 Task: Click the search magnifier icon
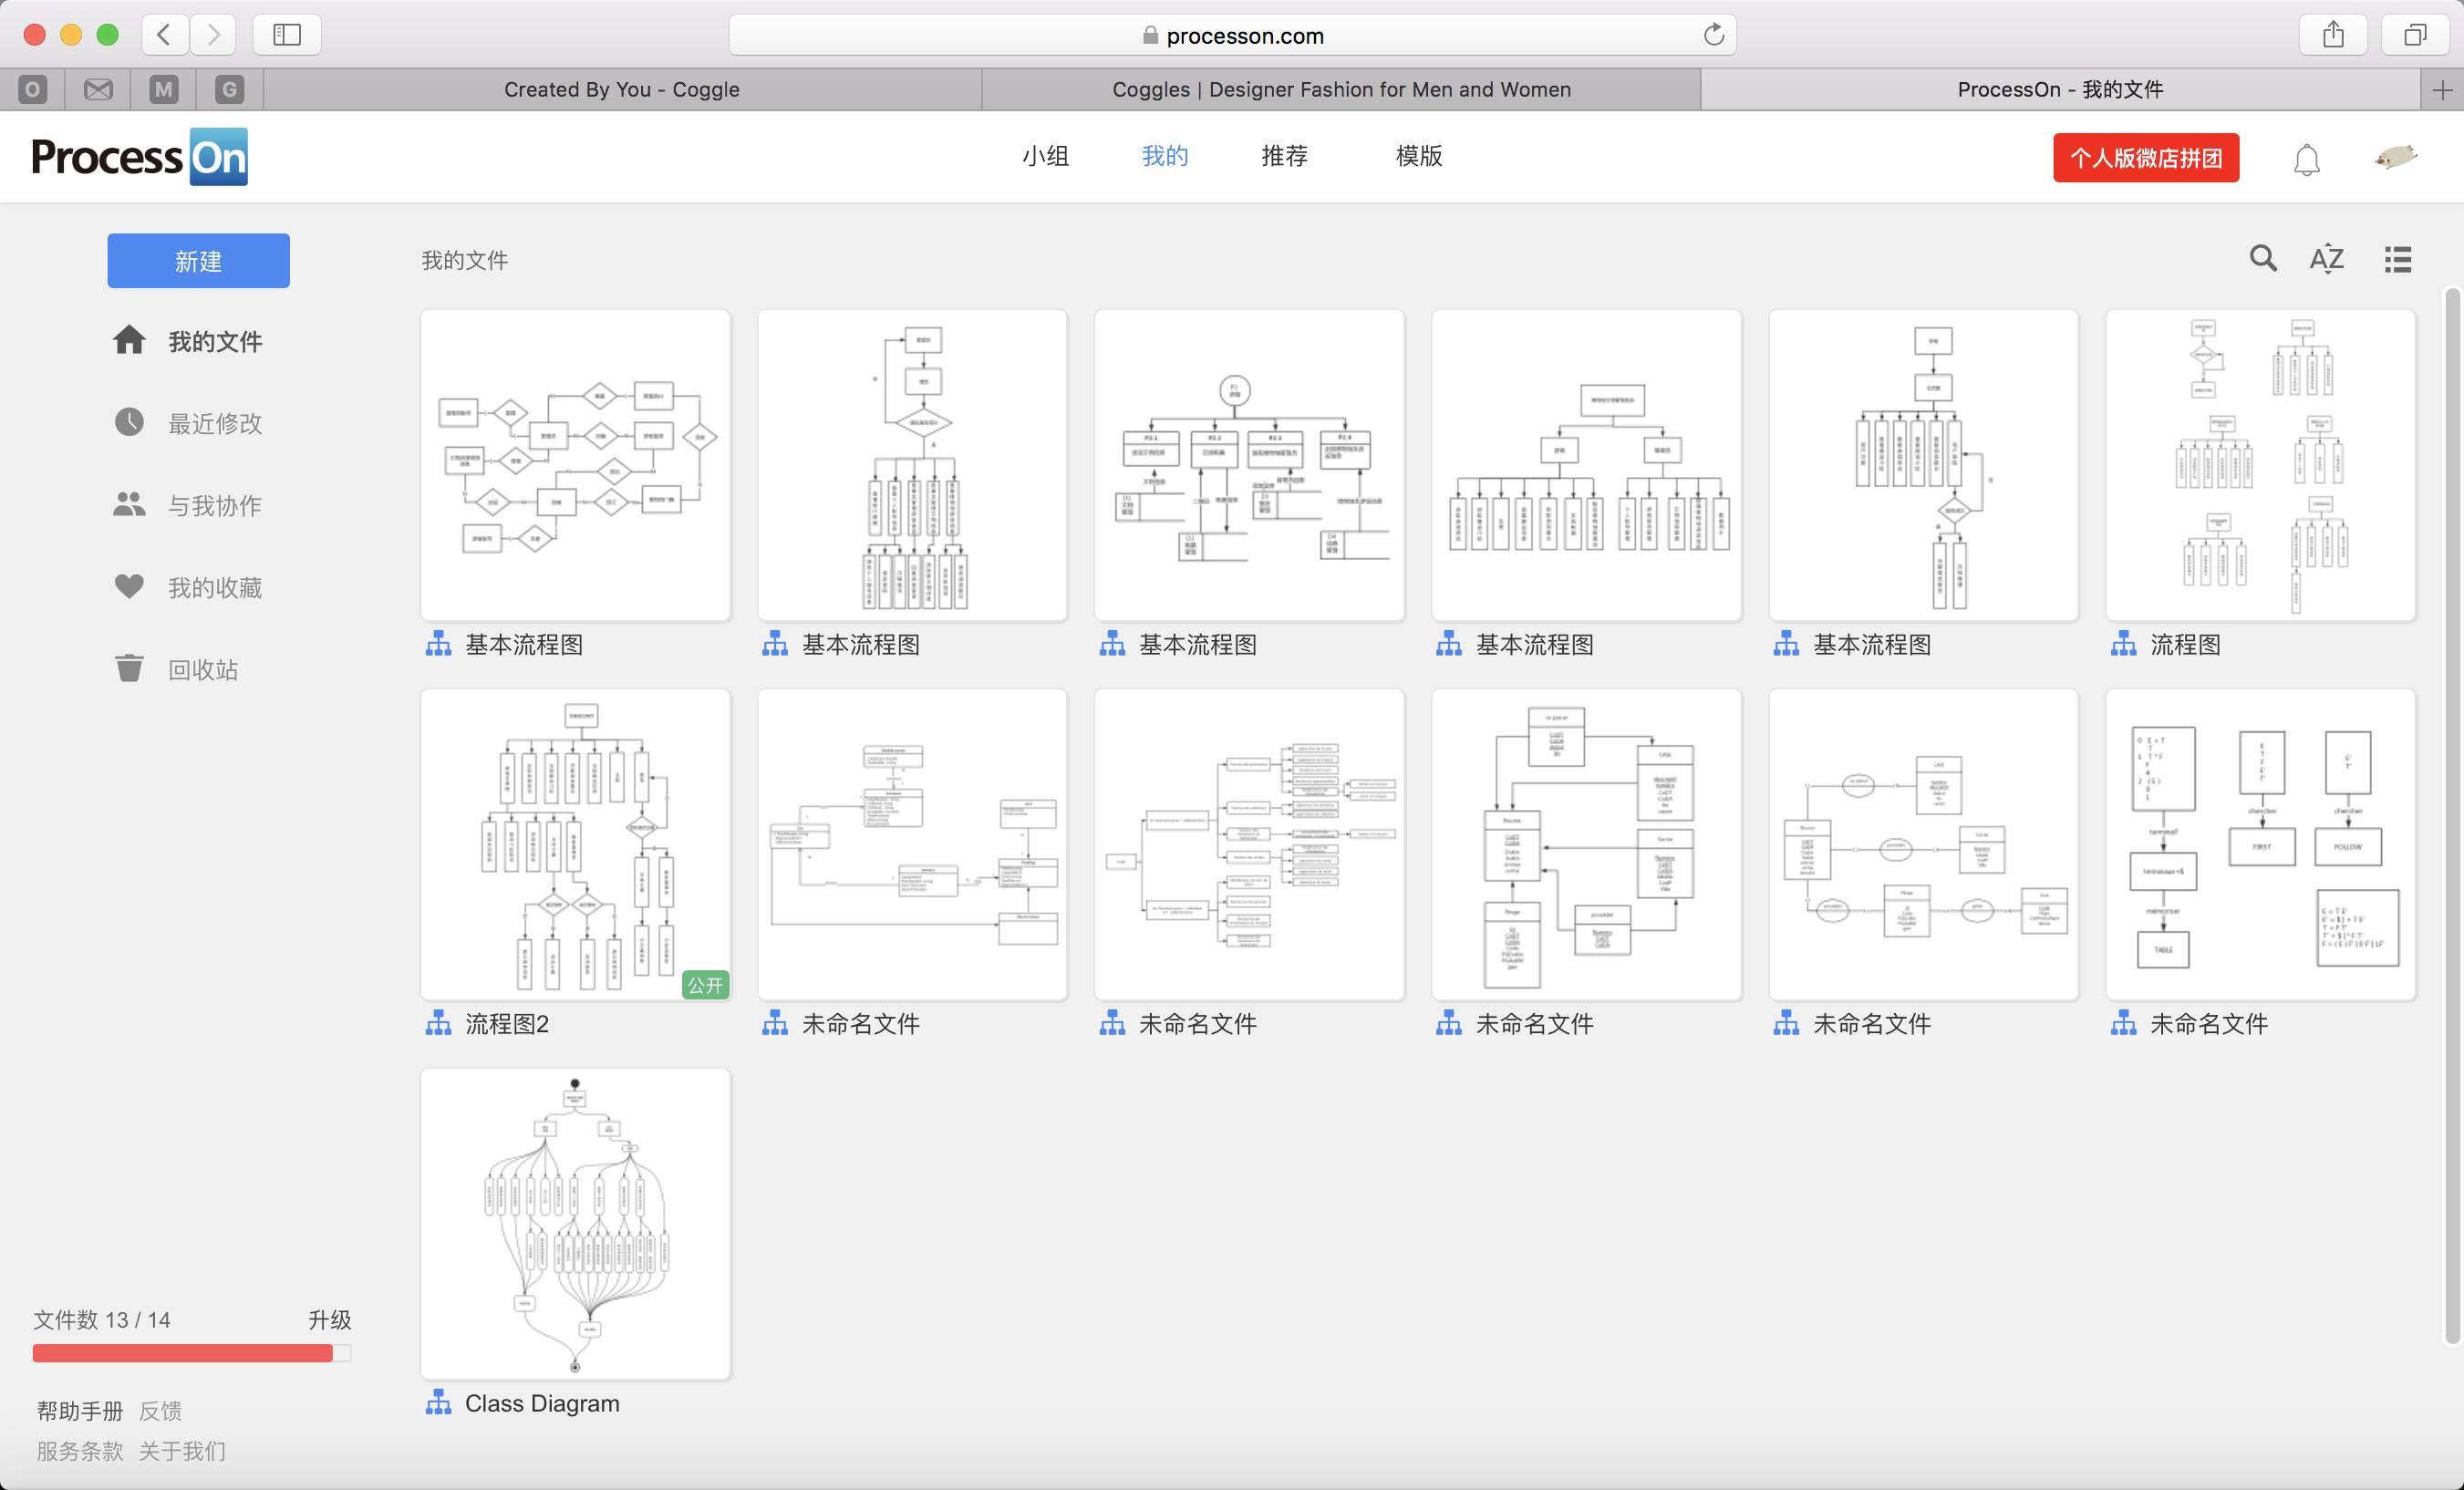[2263, 258]
